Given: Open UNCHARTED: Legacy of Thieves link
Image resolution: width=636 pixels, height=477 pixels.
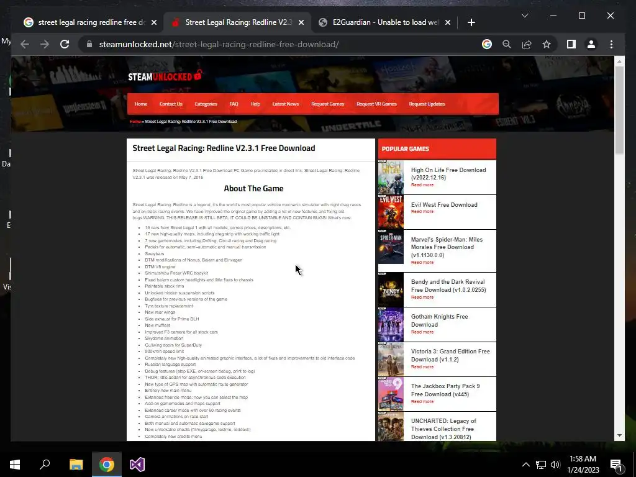Looking at the screenshot, I should pyautogui.click(x=443, y=429).
